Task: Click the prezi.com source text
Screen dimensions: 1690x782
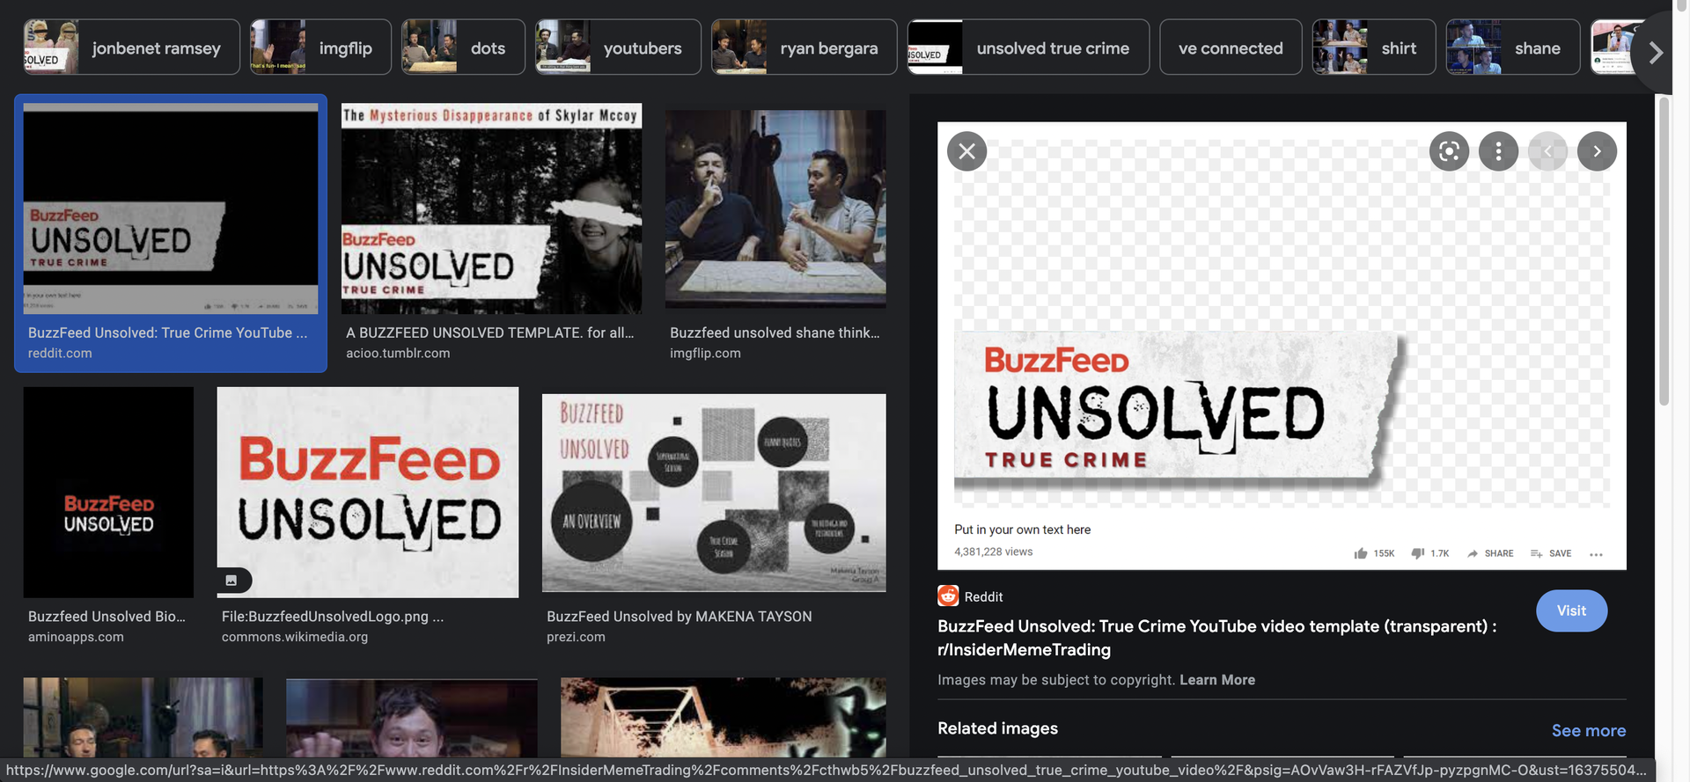Action: point(576,637)
